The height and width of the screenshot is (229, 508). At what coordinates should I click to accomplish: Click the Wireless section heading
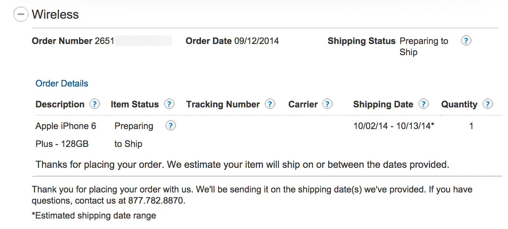point(55,15)
